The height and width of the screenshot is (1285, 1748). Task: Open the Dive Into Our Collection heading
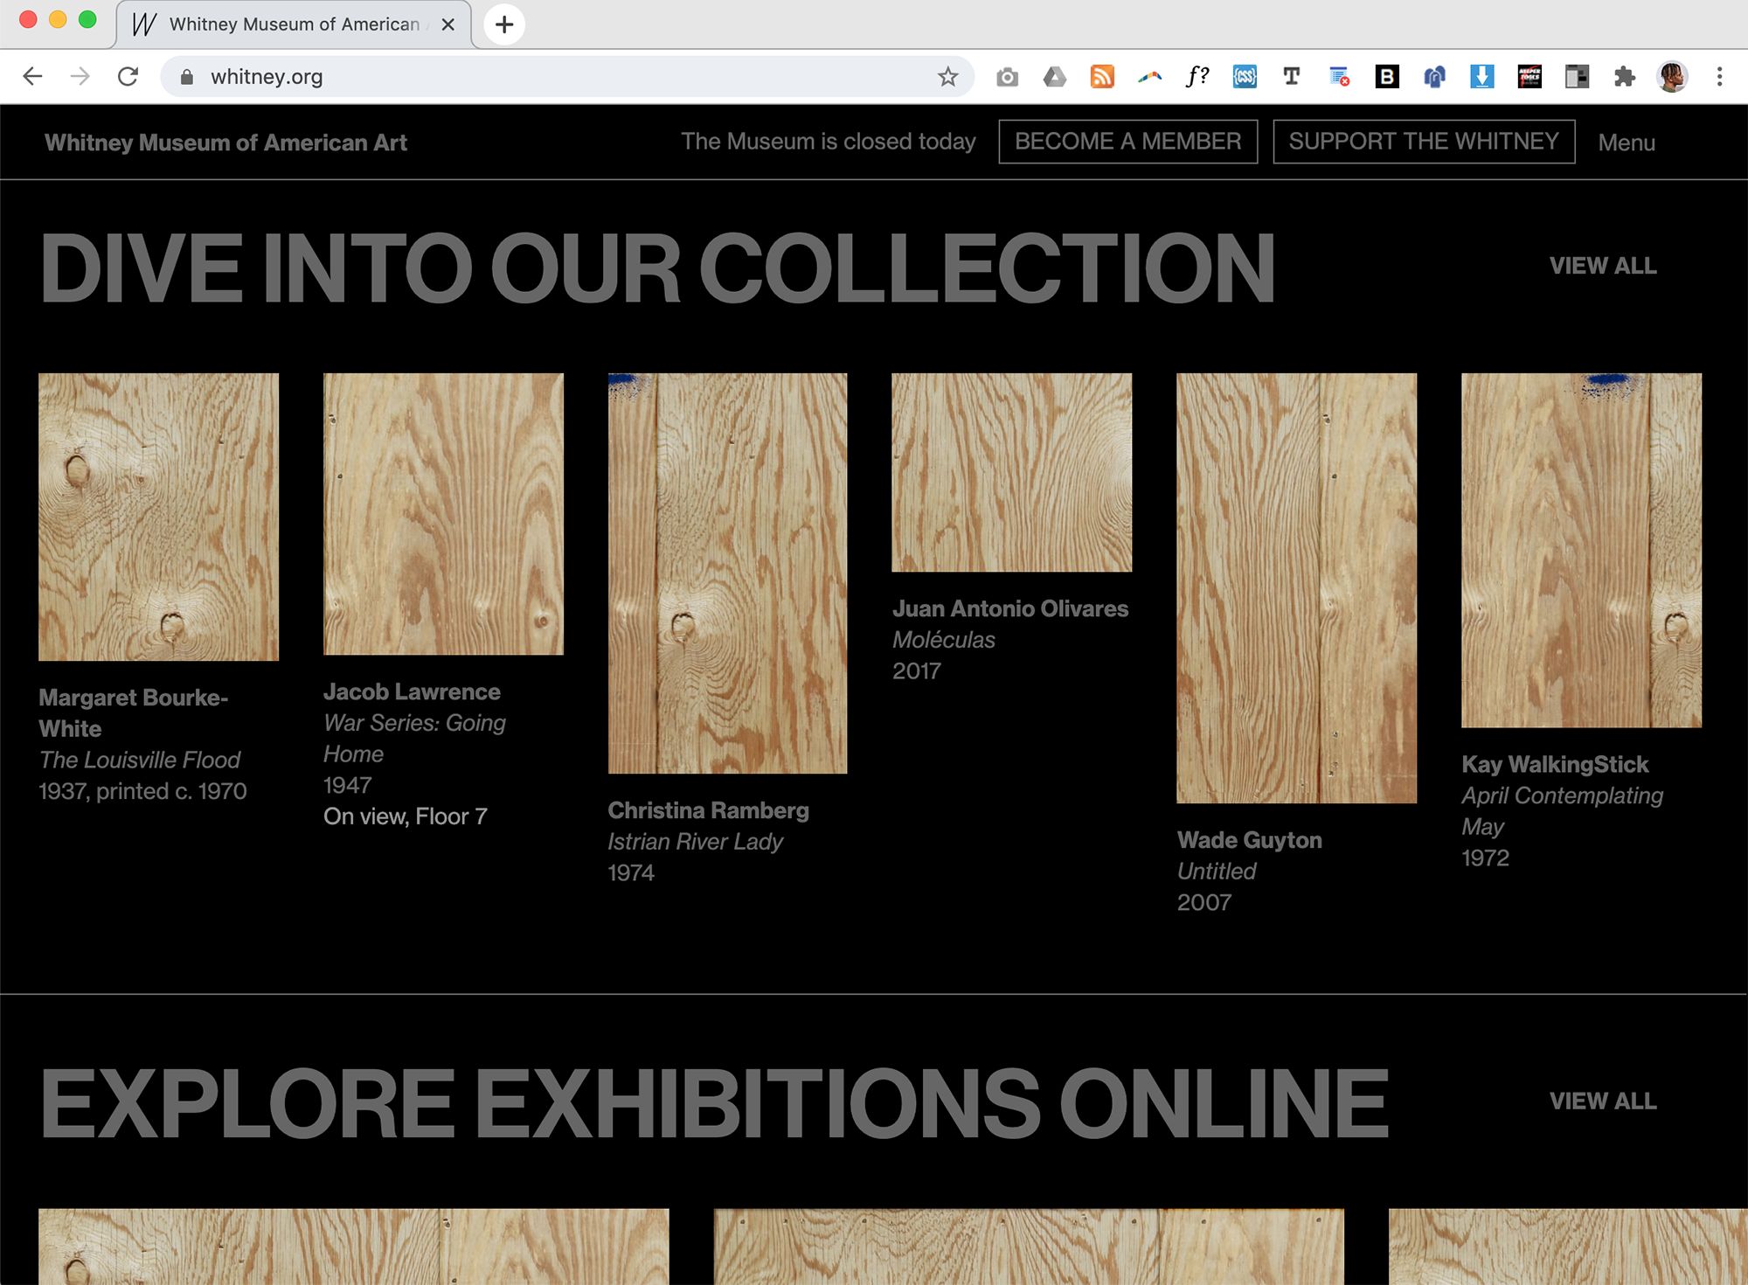(657, 267)
